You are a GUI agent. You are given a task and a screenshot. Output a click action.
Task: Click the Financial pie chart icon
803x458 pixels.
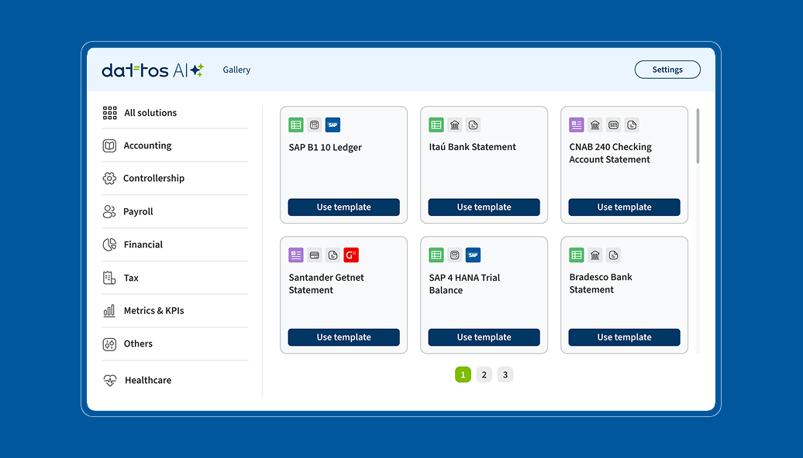109,244
